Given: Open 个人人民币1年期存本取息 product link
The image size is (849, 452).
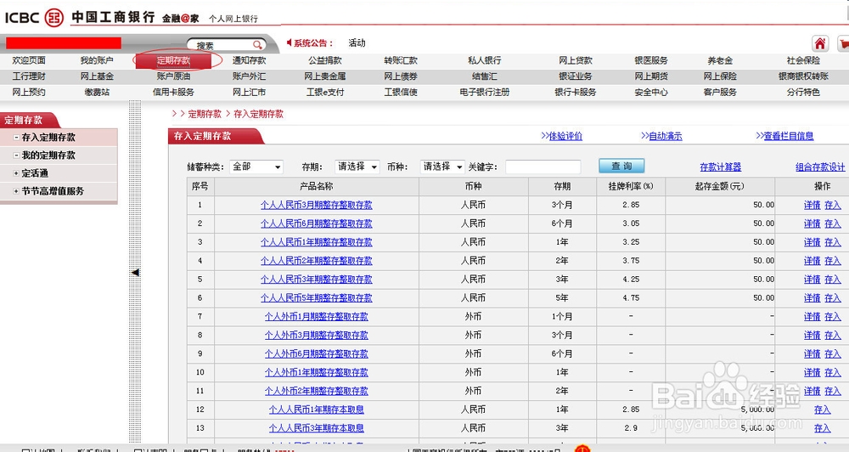Looking at the screenshot, I should 316,410.
